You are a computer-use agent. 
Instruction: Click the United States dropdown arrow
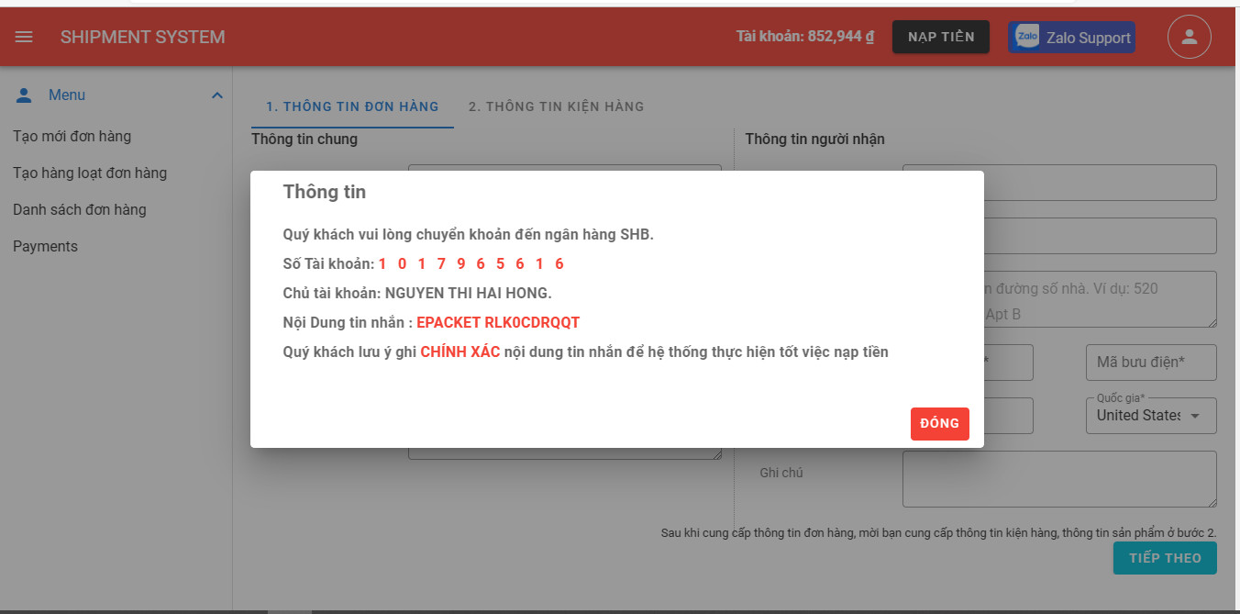pyautogui.click(x=1195, y=417)
